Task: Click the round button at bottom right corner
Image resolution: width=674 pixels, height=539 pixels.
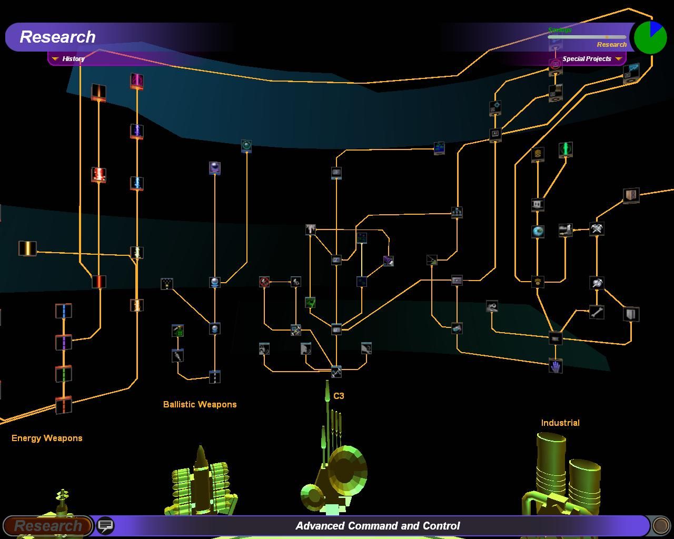Action: coord(660,525)
